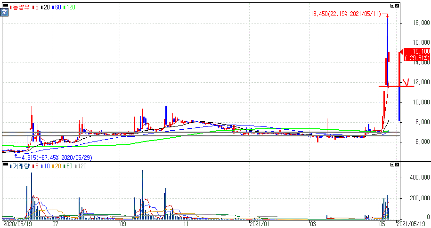The width and height of the screenshot is (431, 228).
Task: Click the 6,000 price axis label
Action: pos(423,142)
